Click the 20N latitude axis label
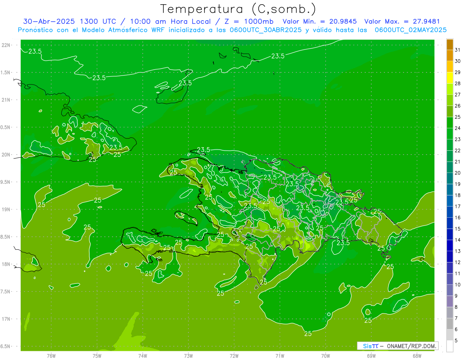Viewport: 468px width, 361px height. point(6,155)
